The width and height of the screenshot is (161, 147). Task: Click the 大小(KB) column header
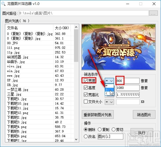coord(62,28)
